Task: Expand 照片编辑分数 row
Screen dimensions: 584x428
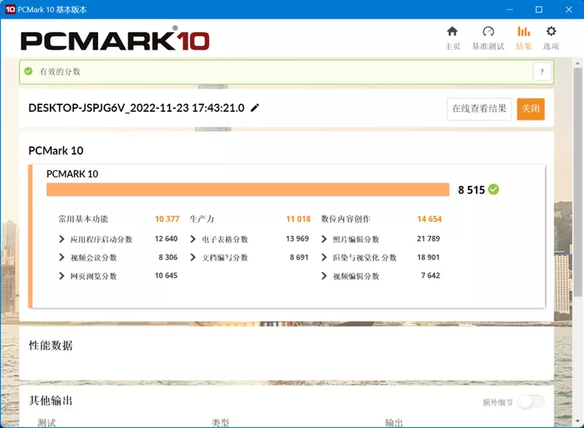Action: pos(324,239)
